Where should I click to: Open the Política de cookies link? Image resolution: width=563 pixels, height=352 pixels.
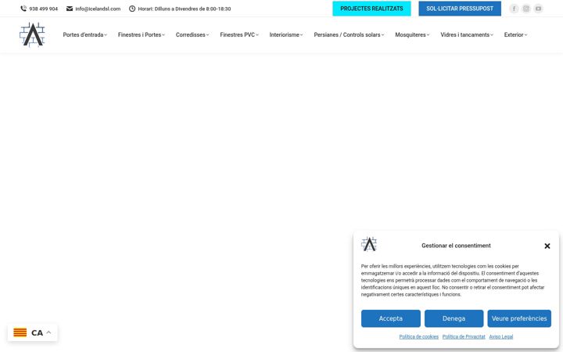point(418,337)
